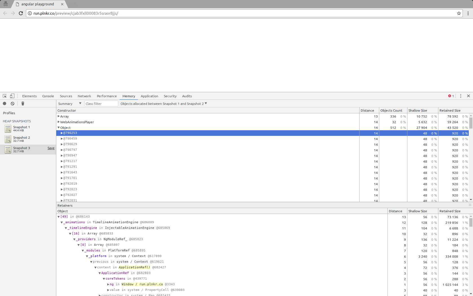Click inside the Class filter input field
The width and height of the screenshot is (473, 296).
pos(101,103)
